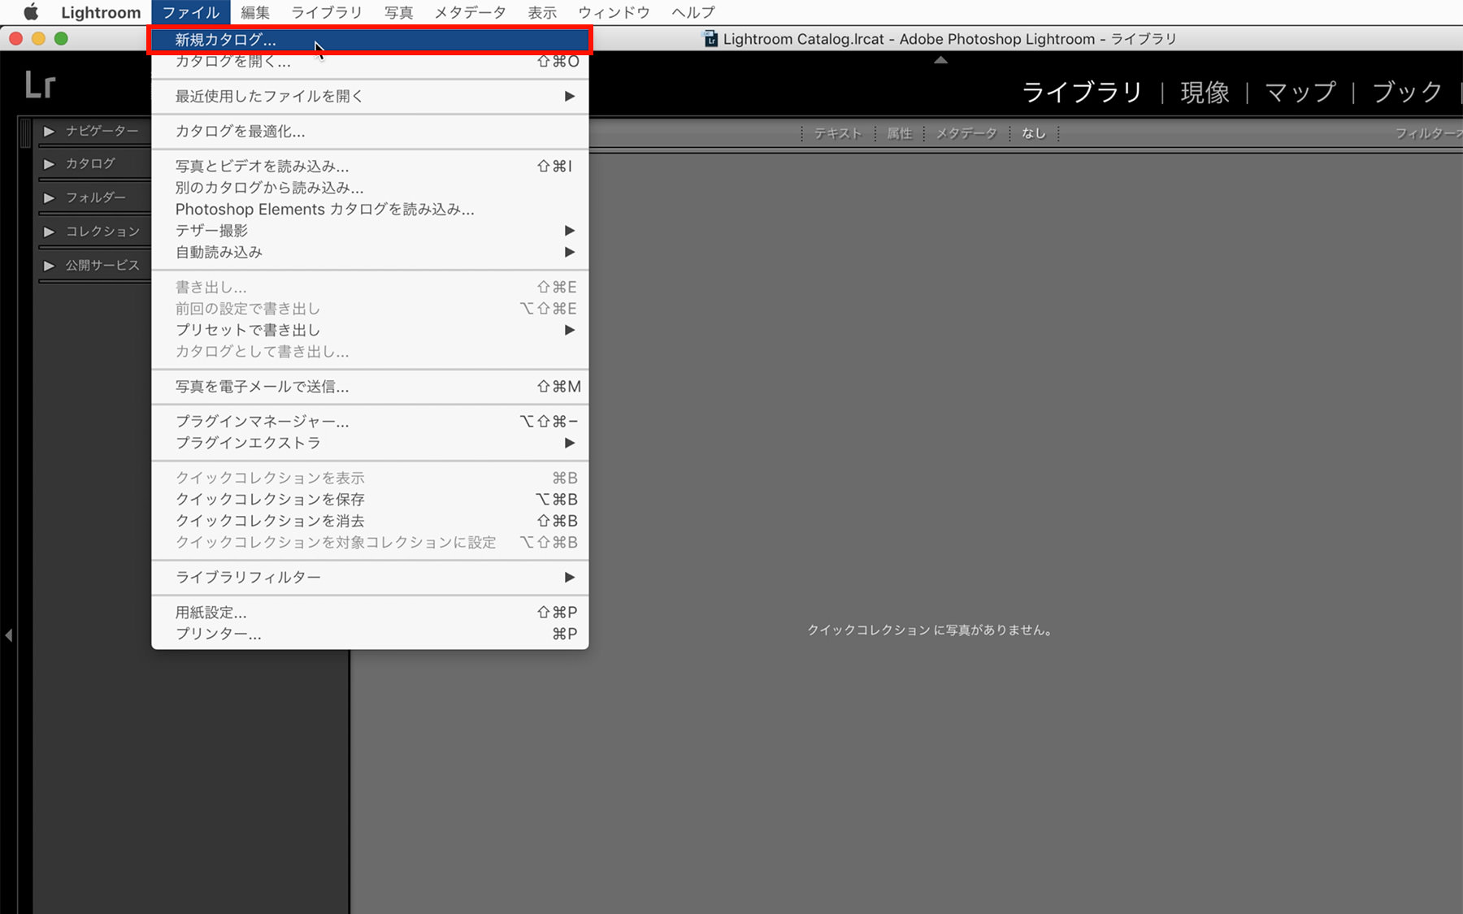Screen dimensions: 1463x914
Task: Click the Lightroom catalog document icon in title bar
Action: click(710, 39)
